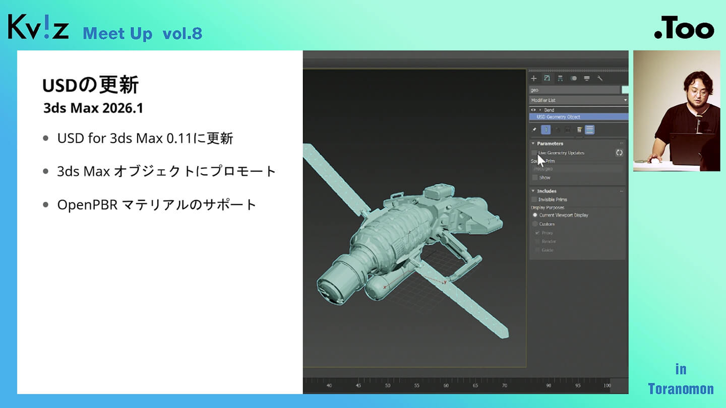The width and height of the screenshot is (726, 408).
Task: Switch to the Modify panel tab
Action: coord(547,79)
